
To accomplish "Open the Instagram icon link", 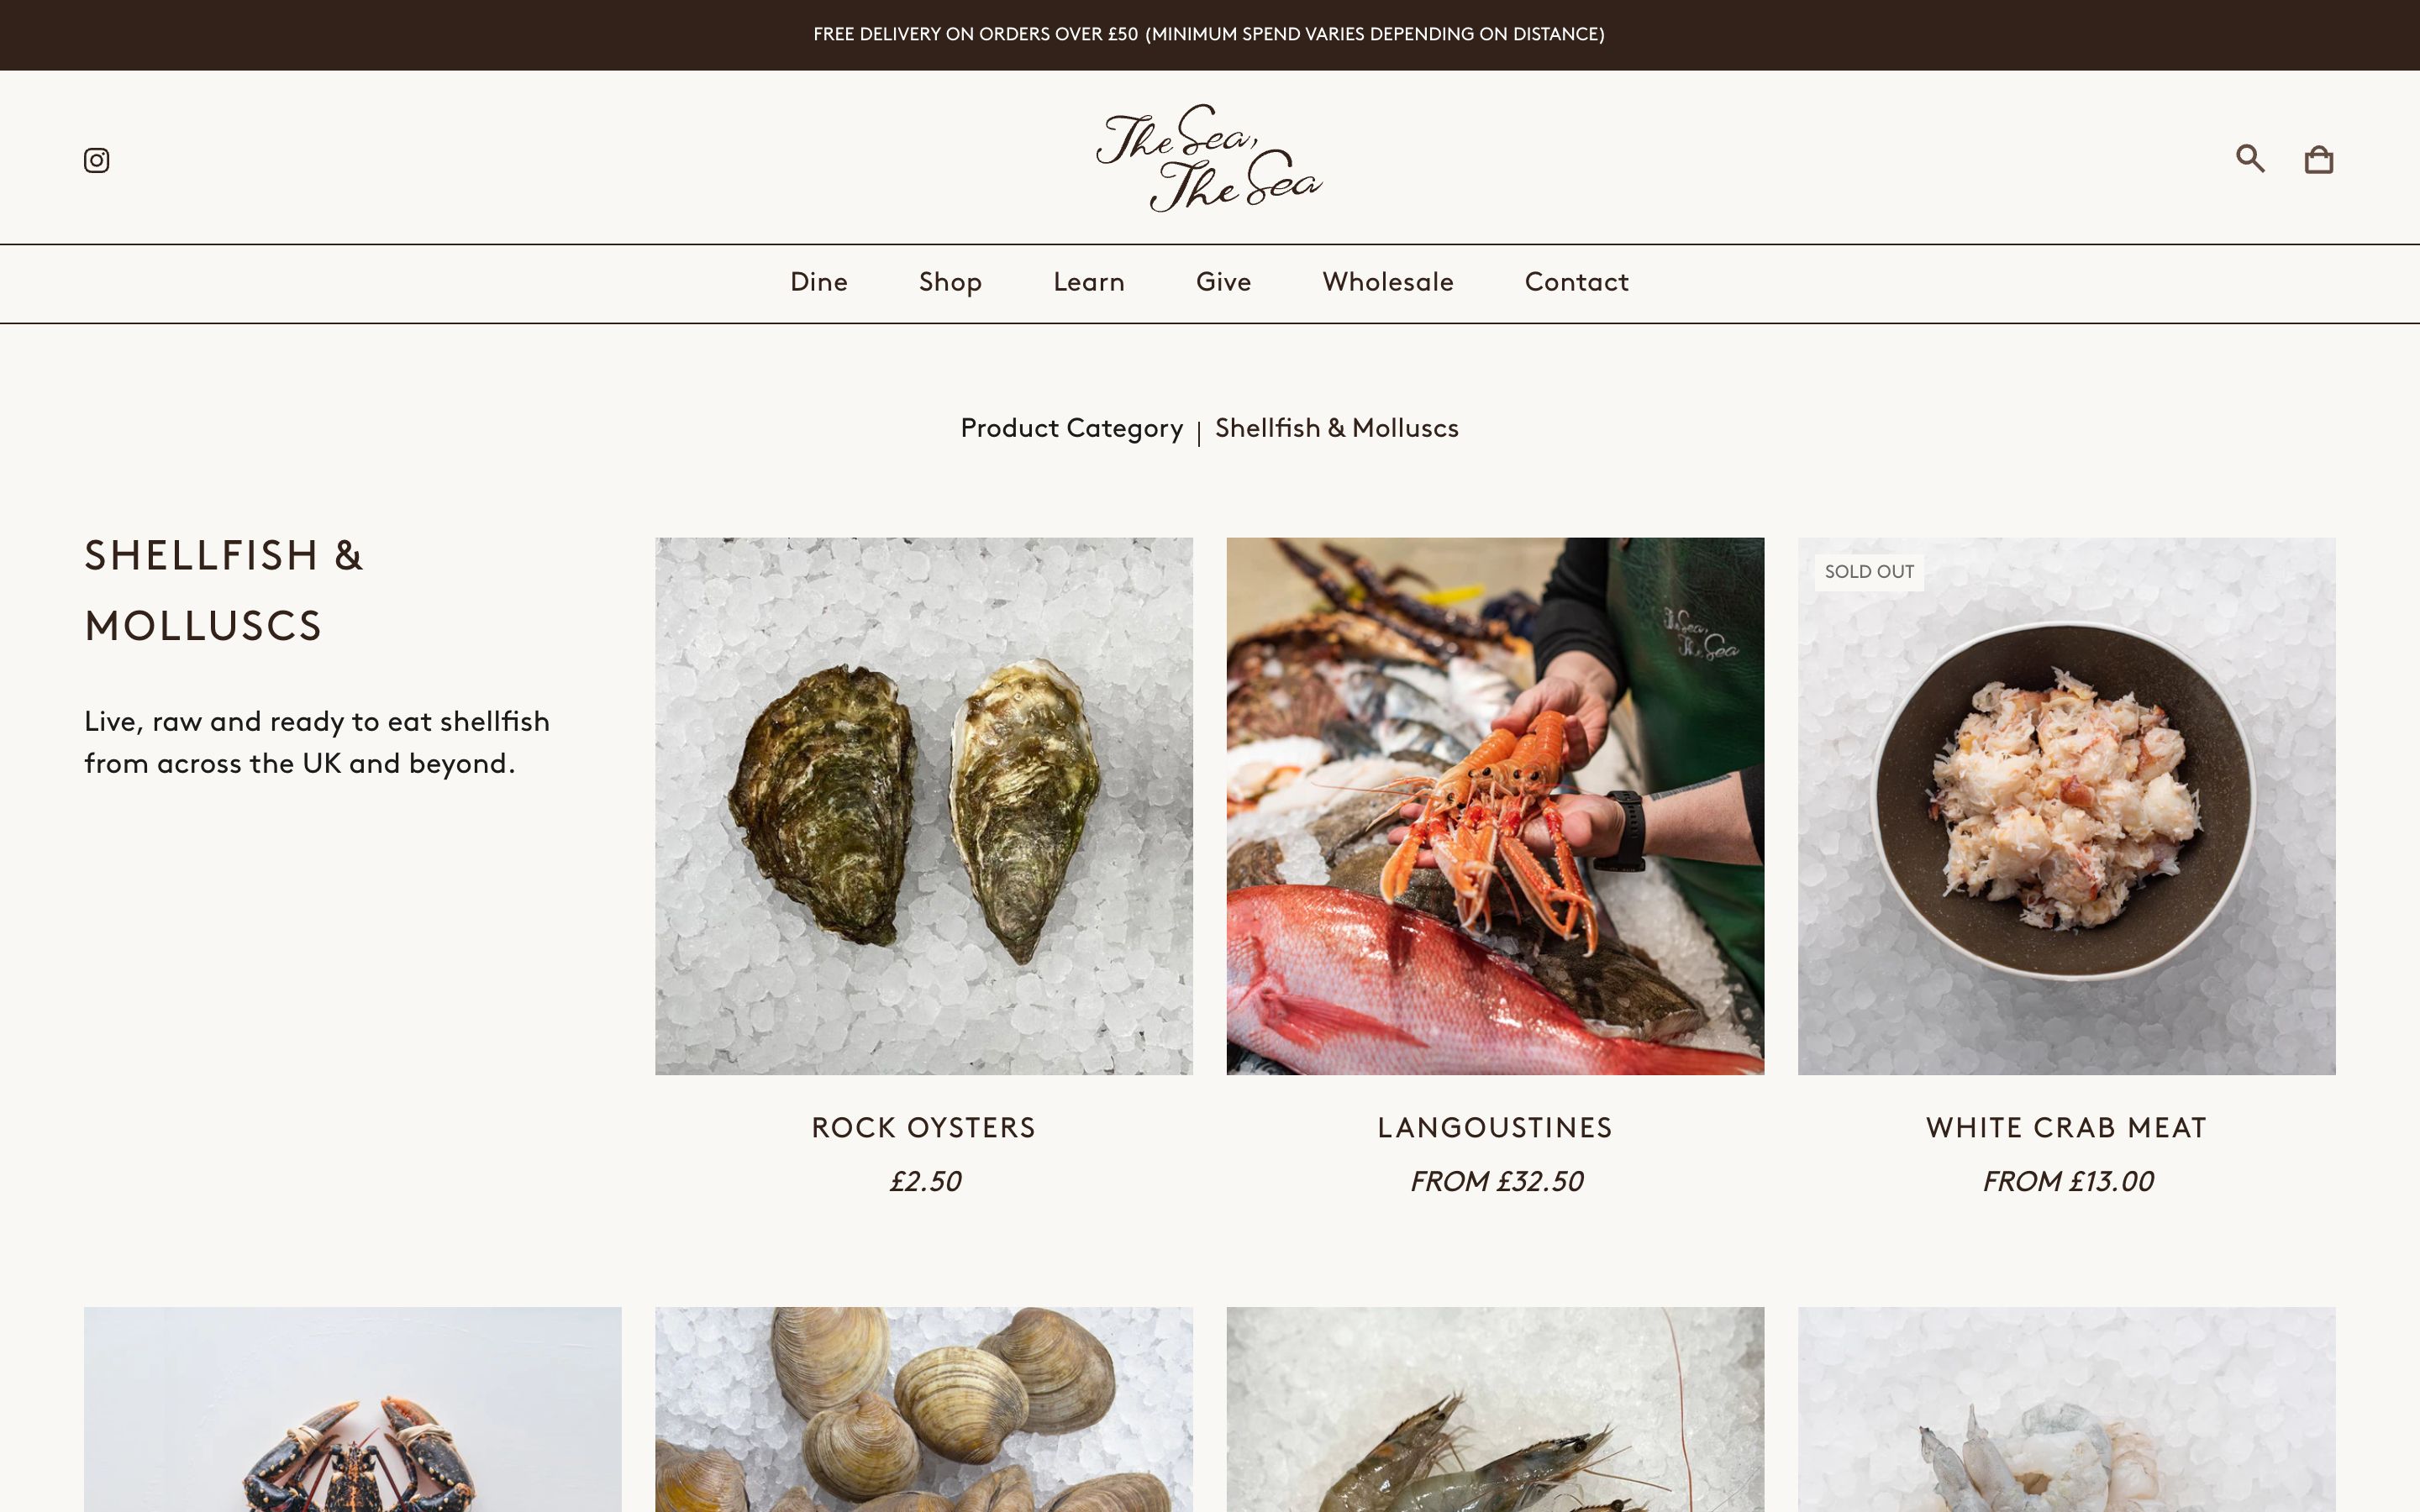I will coord(96,160).
